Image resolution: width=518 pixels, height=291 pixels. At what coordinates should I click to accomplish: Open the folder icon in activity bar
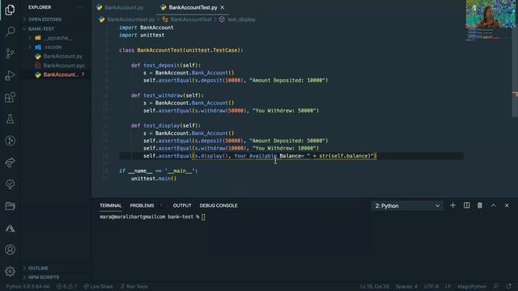click(x=10, y=206)
